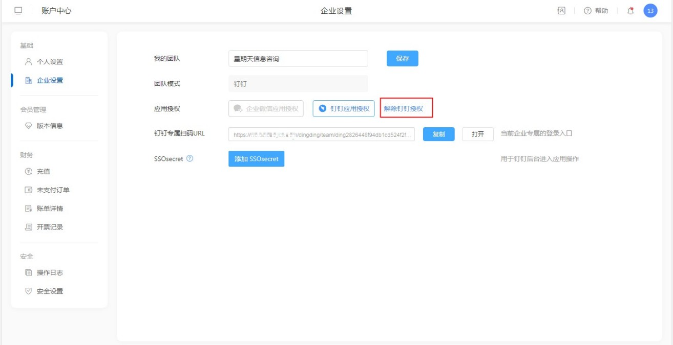
Task: Copy the DingTalk URL with 复制
Action: click(438, 134)
